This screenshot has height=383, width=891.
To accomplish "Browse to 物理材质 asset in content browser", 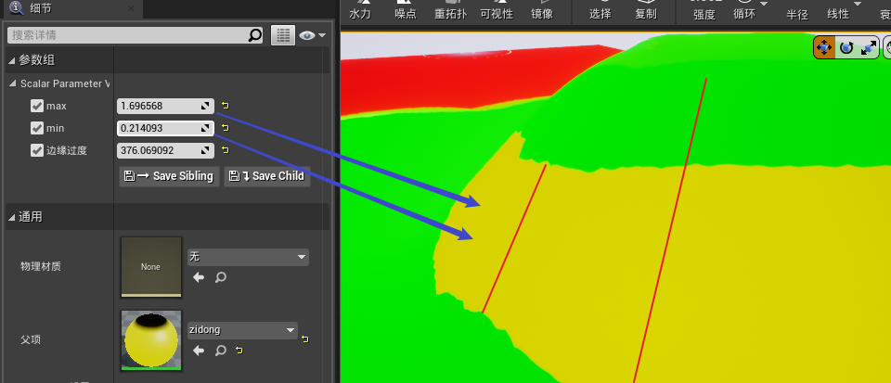I will tap(221, 277).
